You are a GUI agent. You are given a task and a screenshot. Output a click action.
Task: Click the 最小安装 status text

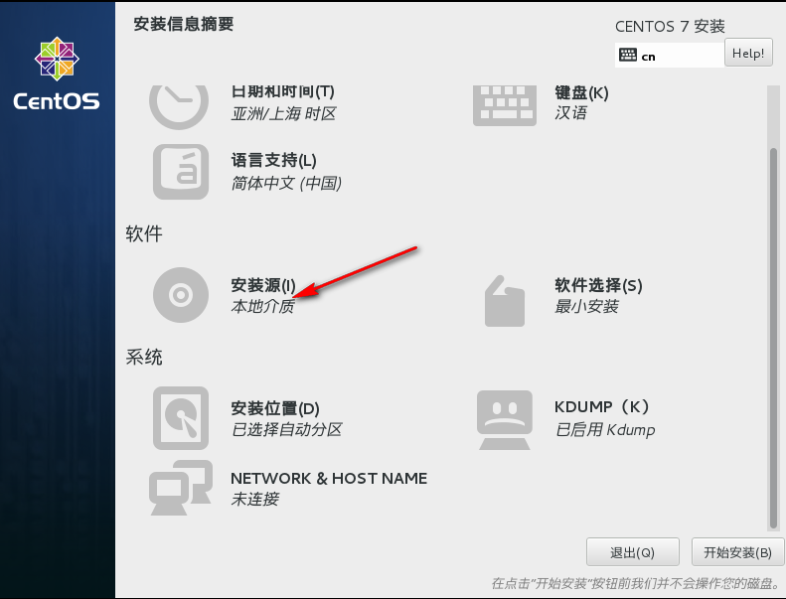coord(586,306)
